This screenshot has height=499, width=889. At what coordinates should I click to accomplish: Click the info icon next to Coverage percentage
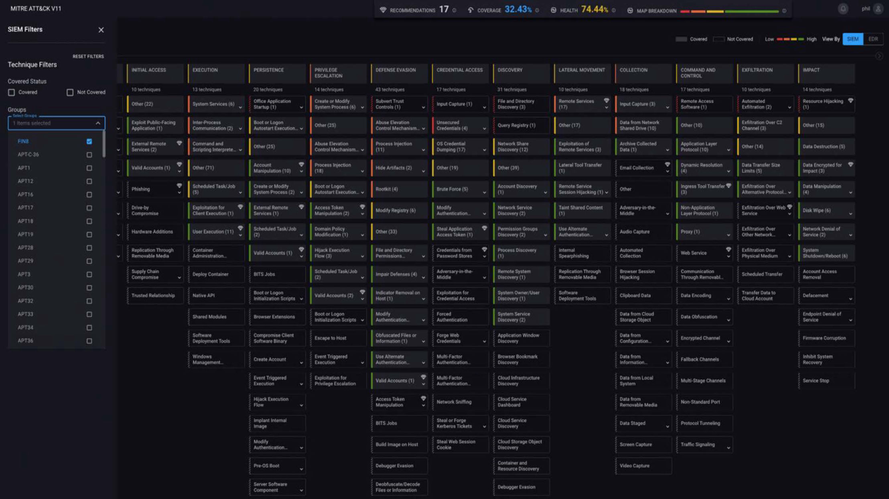tap(537, 10)
